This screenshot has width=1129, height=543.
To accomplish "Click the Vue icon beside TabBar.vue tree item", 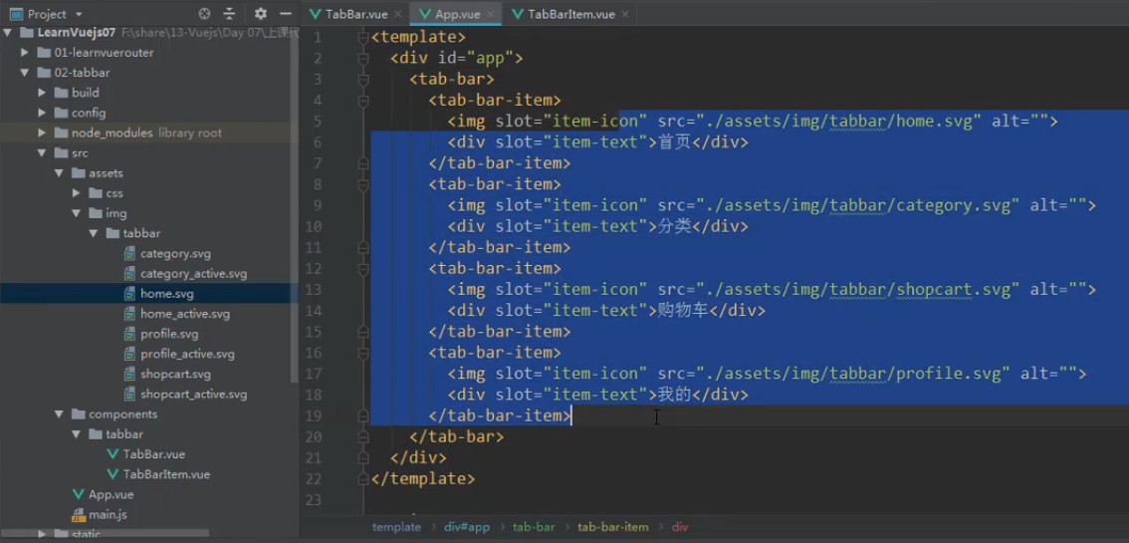I will (x=113, y=454).
